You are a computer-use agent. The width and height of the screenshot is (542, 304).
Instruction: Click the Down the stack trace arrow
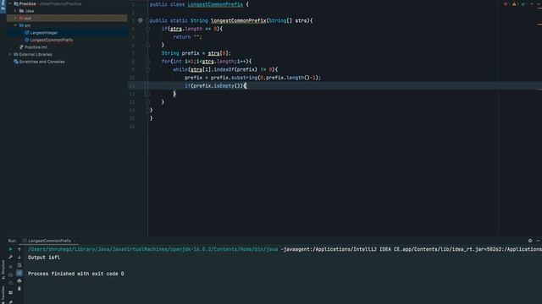pyautogui.click(x=19, y=257)
